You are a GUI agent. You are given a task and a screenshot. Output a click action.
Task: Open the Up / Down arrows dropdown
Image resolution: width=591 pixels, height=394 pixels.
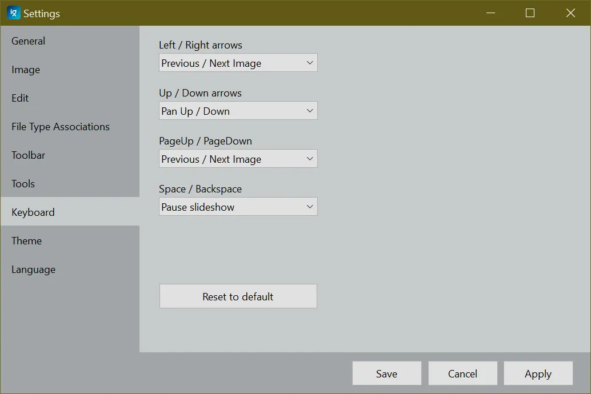pyautogui.click(x=238, y=111)
